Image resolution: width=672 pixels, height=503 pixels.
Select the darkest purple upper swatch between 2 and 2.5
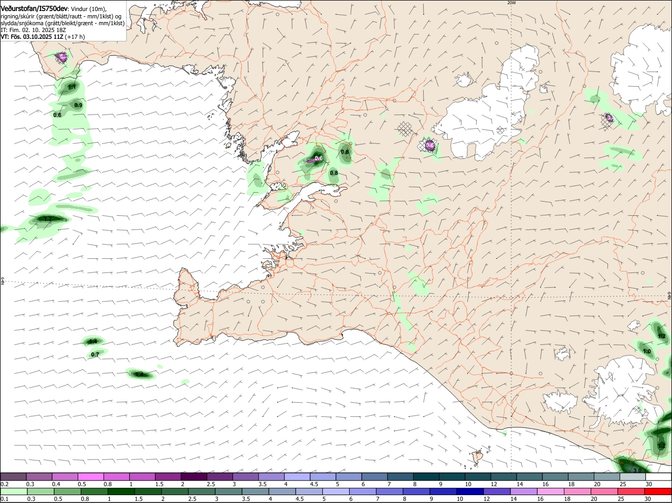pos(194,476)
